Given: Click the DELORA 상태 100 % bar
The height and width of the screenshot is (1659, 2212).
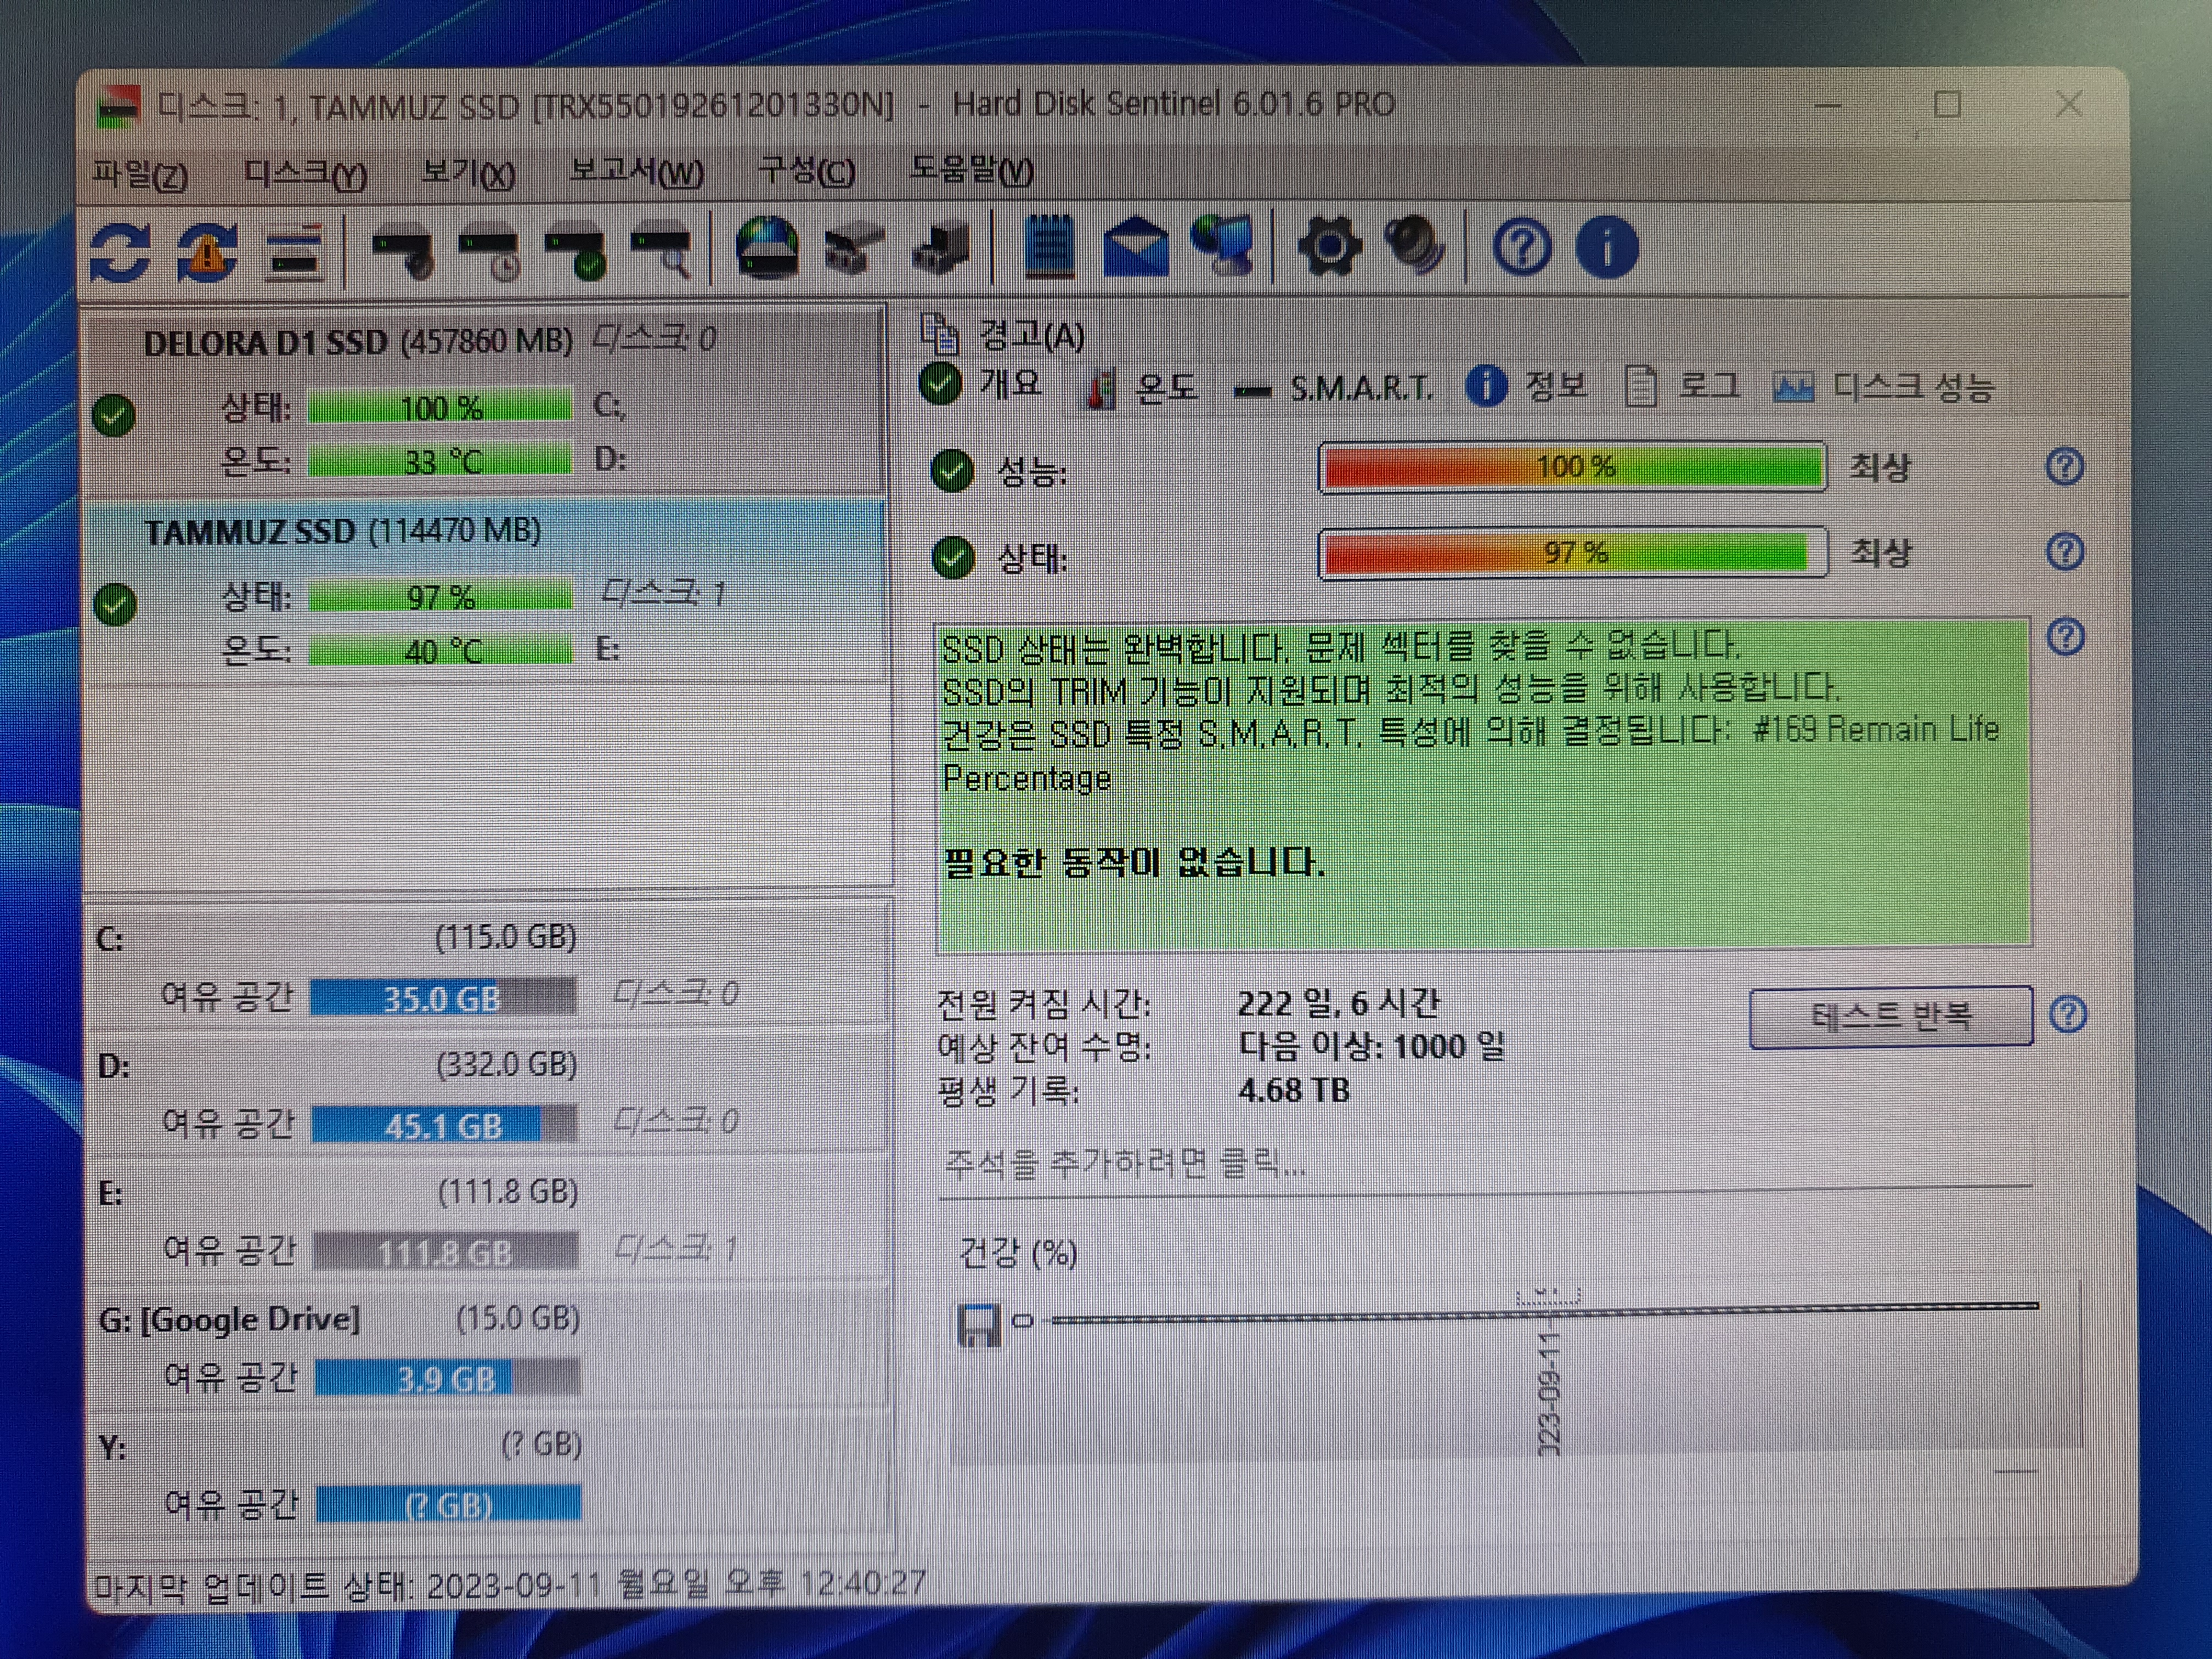Looking at the screenshot, I should pyautogui.click(x=440, y=407).
